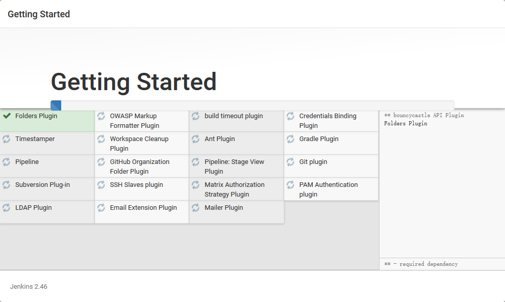Select the GitHub Organization Folder Plugin cell
The height and width of the screenshot is (302, 505).
click(142, 166)
